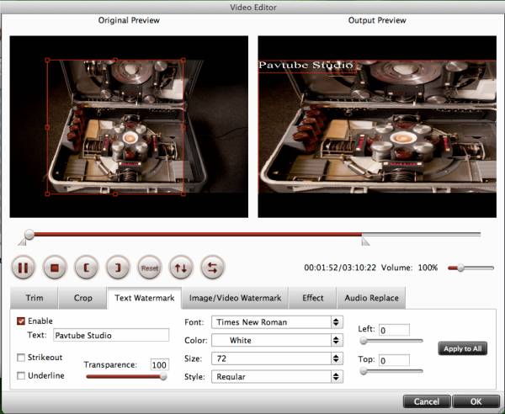505x414 pixels.
Task: Click the crop frame top-left corner handle
Action: coord(47,60)
